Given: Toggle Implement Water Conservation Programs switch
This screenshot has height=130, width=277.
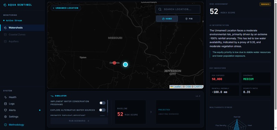Looking at the screenshot, I should tap(102, 103).
